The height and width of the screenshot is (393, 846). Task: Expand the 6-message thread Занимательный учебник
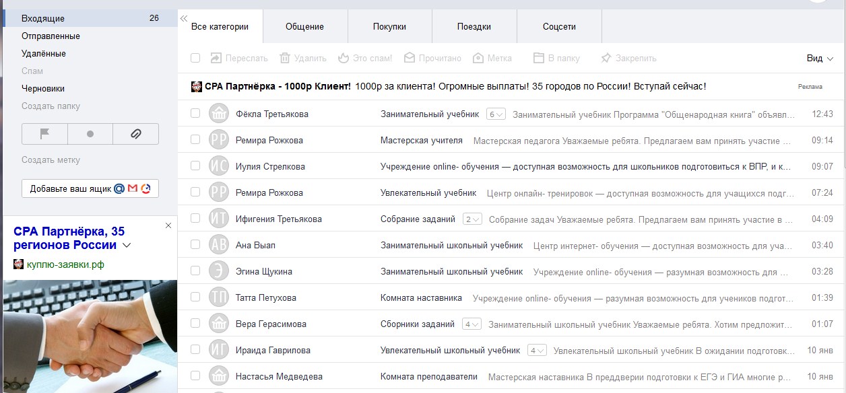pos(496,114)
